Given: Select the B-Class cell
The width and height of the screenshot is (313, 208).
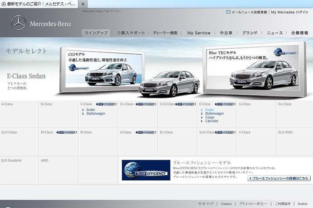Looking at the screenshot, I should click(x=59, y=114).
